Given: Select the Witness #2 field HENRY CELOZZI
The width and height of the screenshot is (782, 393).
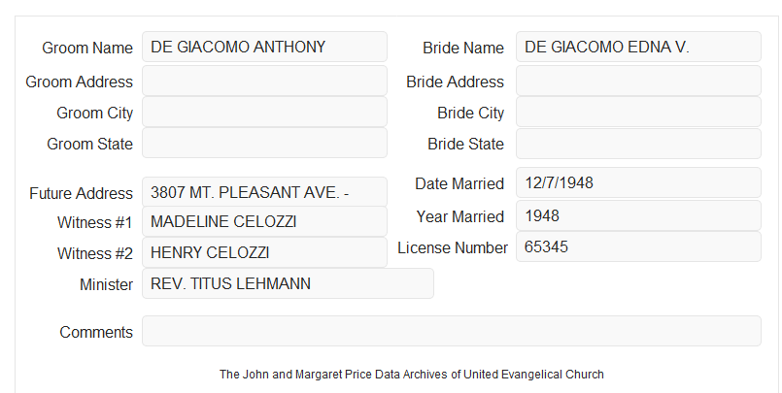Looking at the screenshot, I should click(x=264, y=252).
